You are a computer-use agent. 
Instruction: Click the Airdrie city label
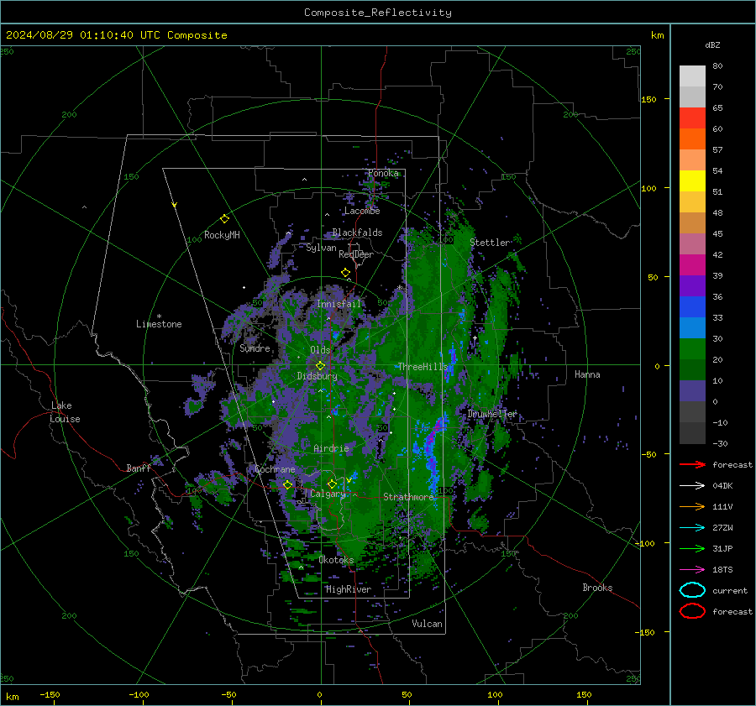coord(331,448)
